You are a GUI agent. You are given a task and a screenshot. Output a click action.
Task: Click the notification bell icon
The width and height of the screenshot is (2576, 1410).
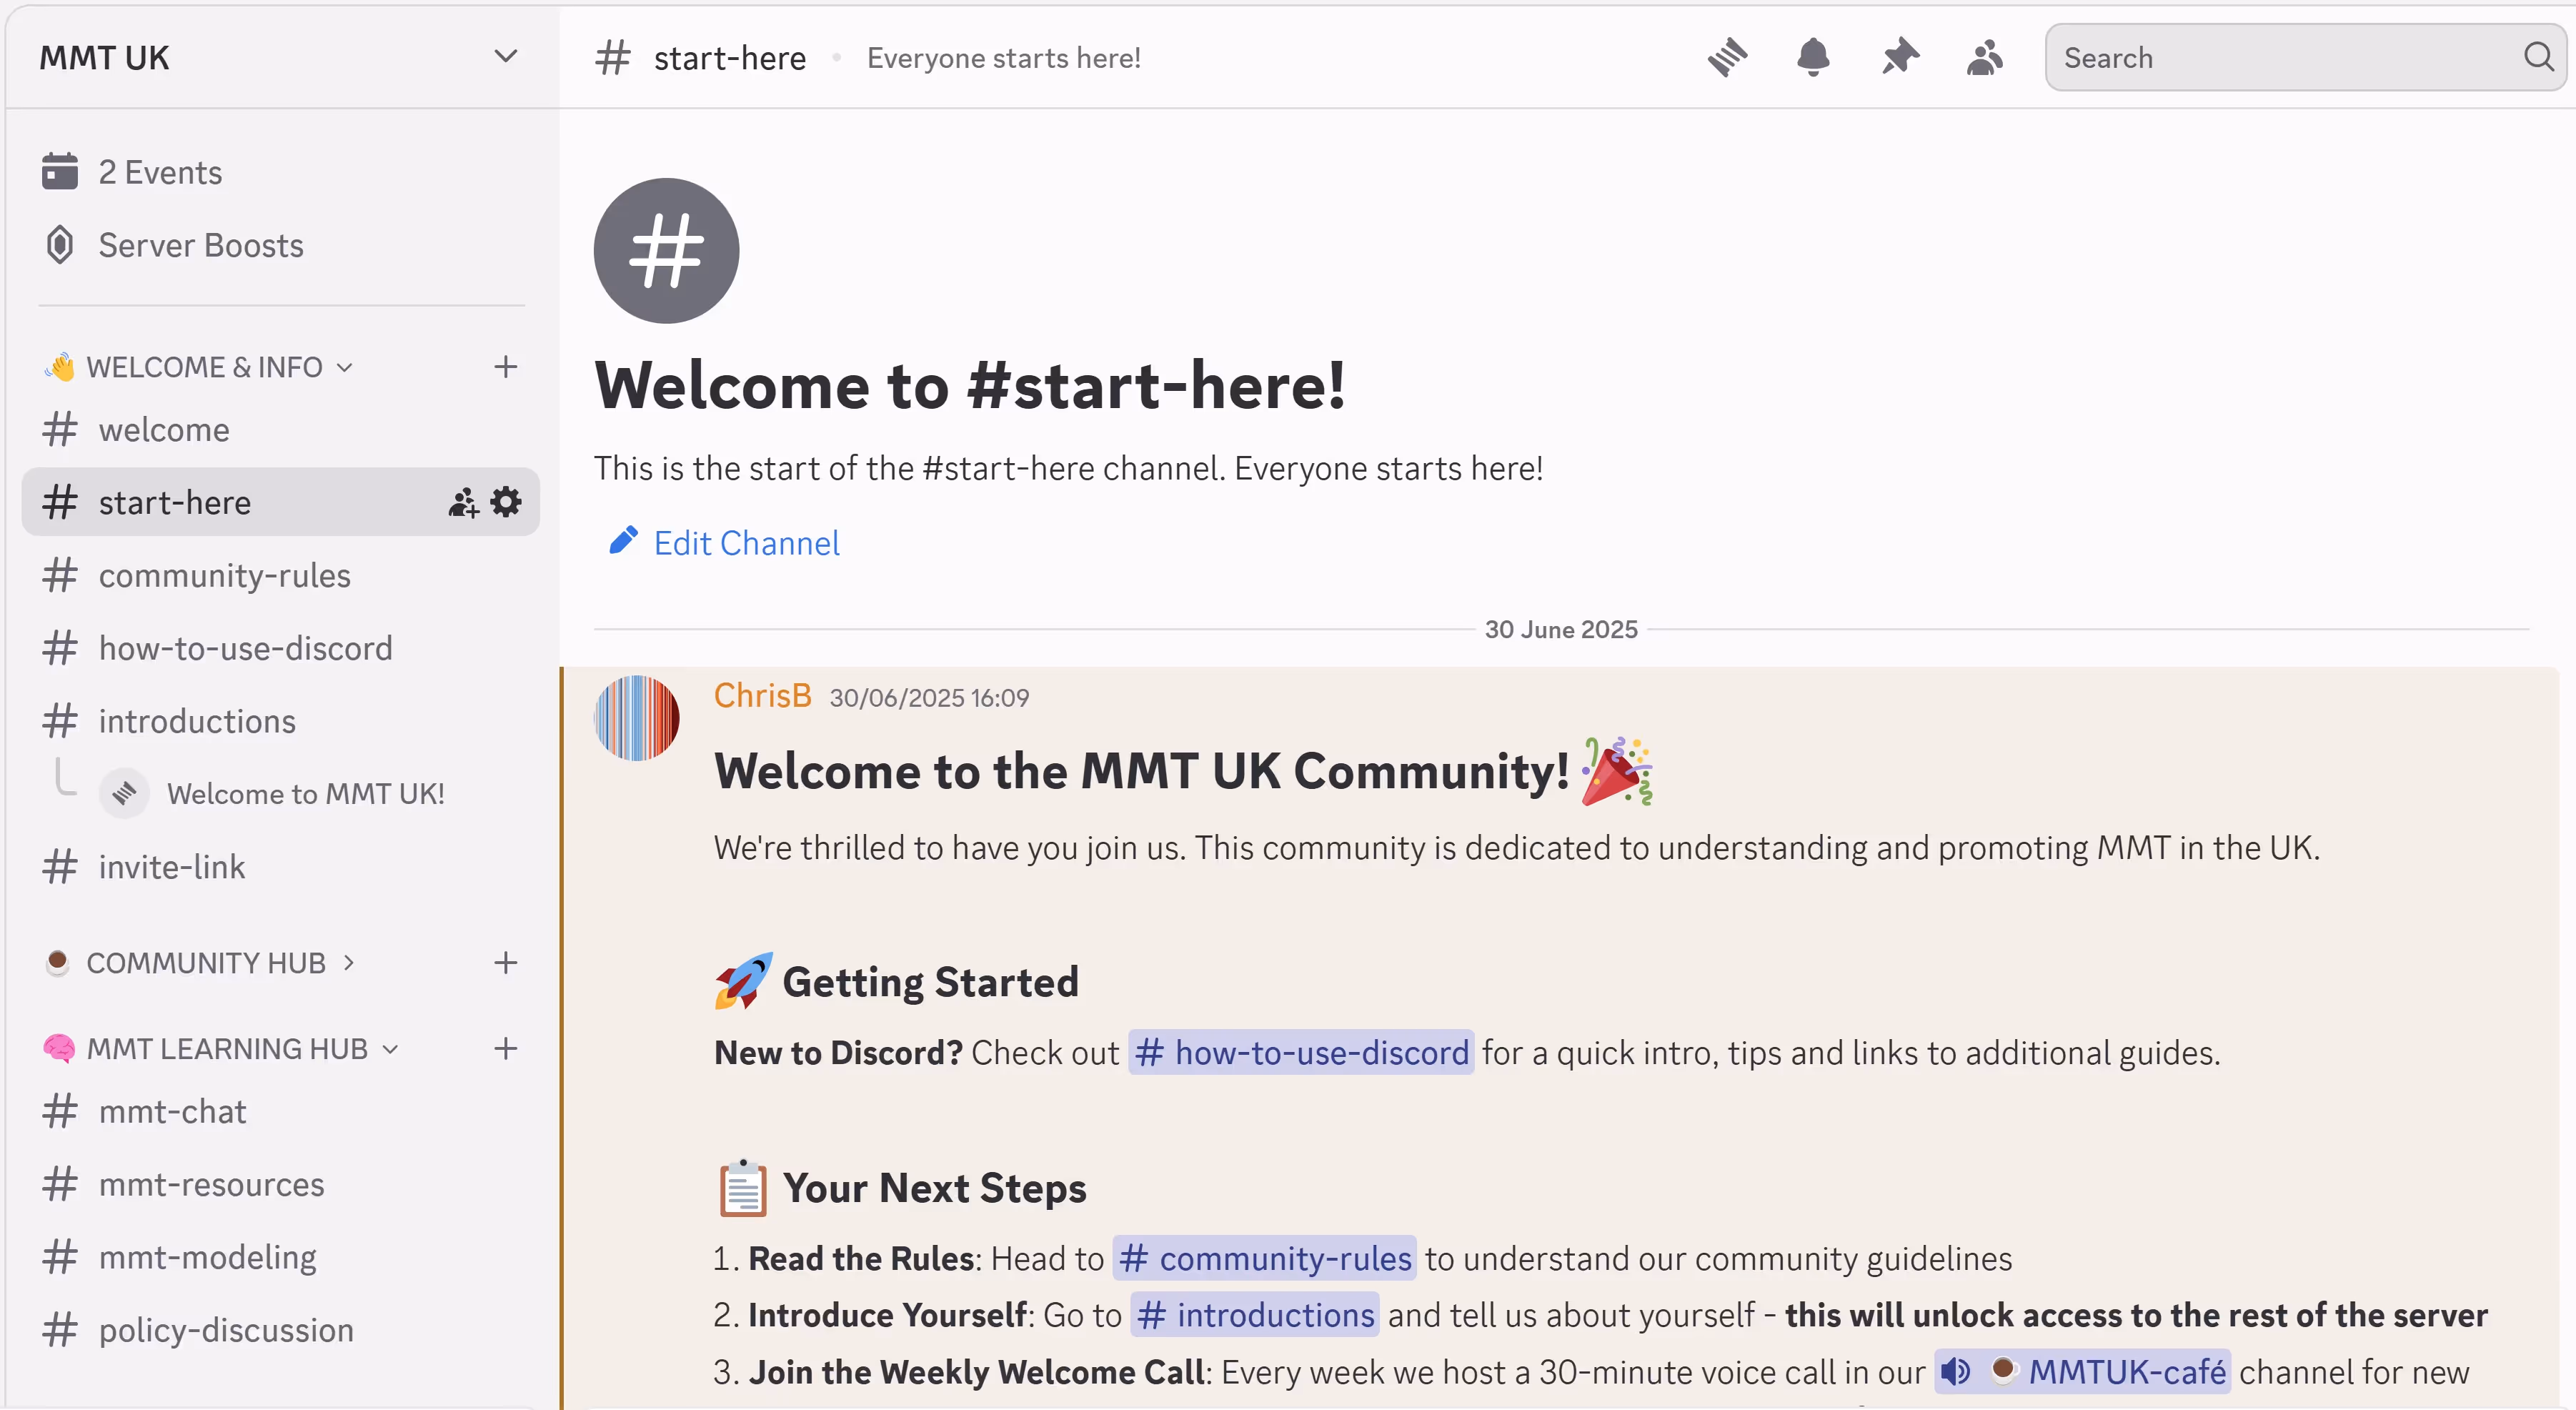1813,57
